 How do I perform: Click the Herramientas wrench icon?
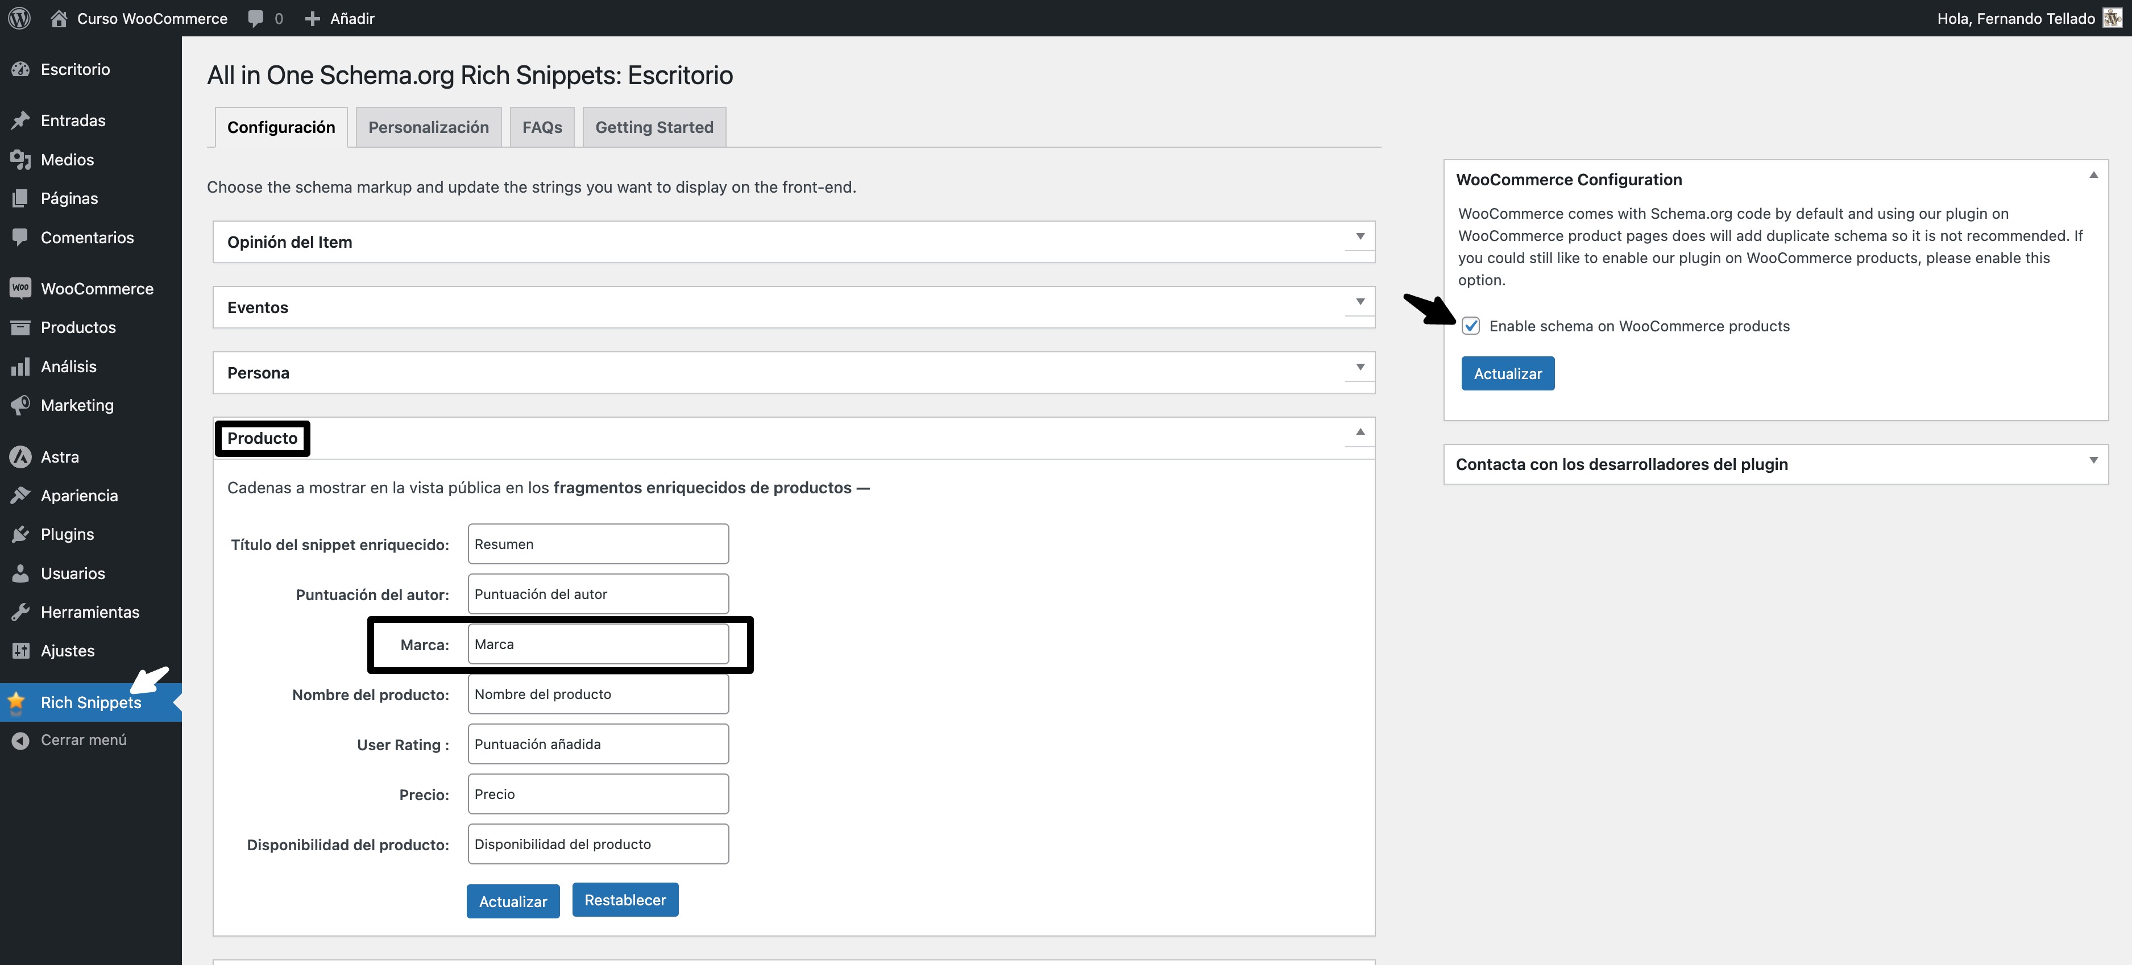click(20, 613)
